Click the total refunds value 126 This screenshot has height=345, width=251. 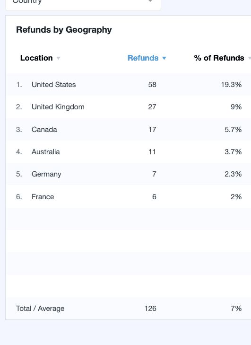pyautogui.click(x=150, y=309)
